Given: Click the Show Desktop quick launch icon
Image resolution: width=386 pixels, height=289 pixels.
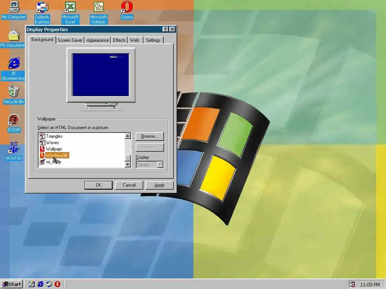Looking at the screenshot, I should [32, 284].
